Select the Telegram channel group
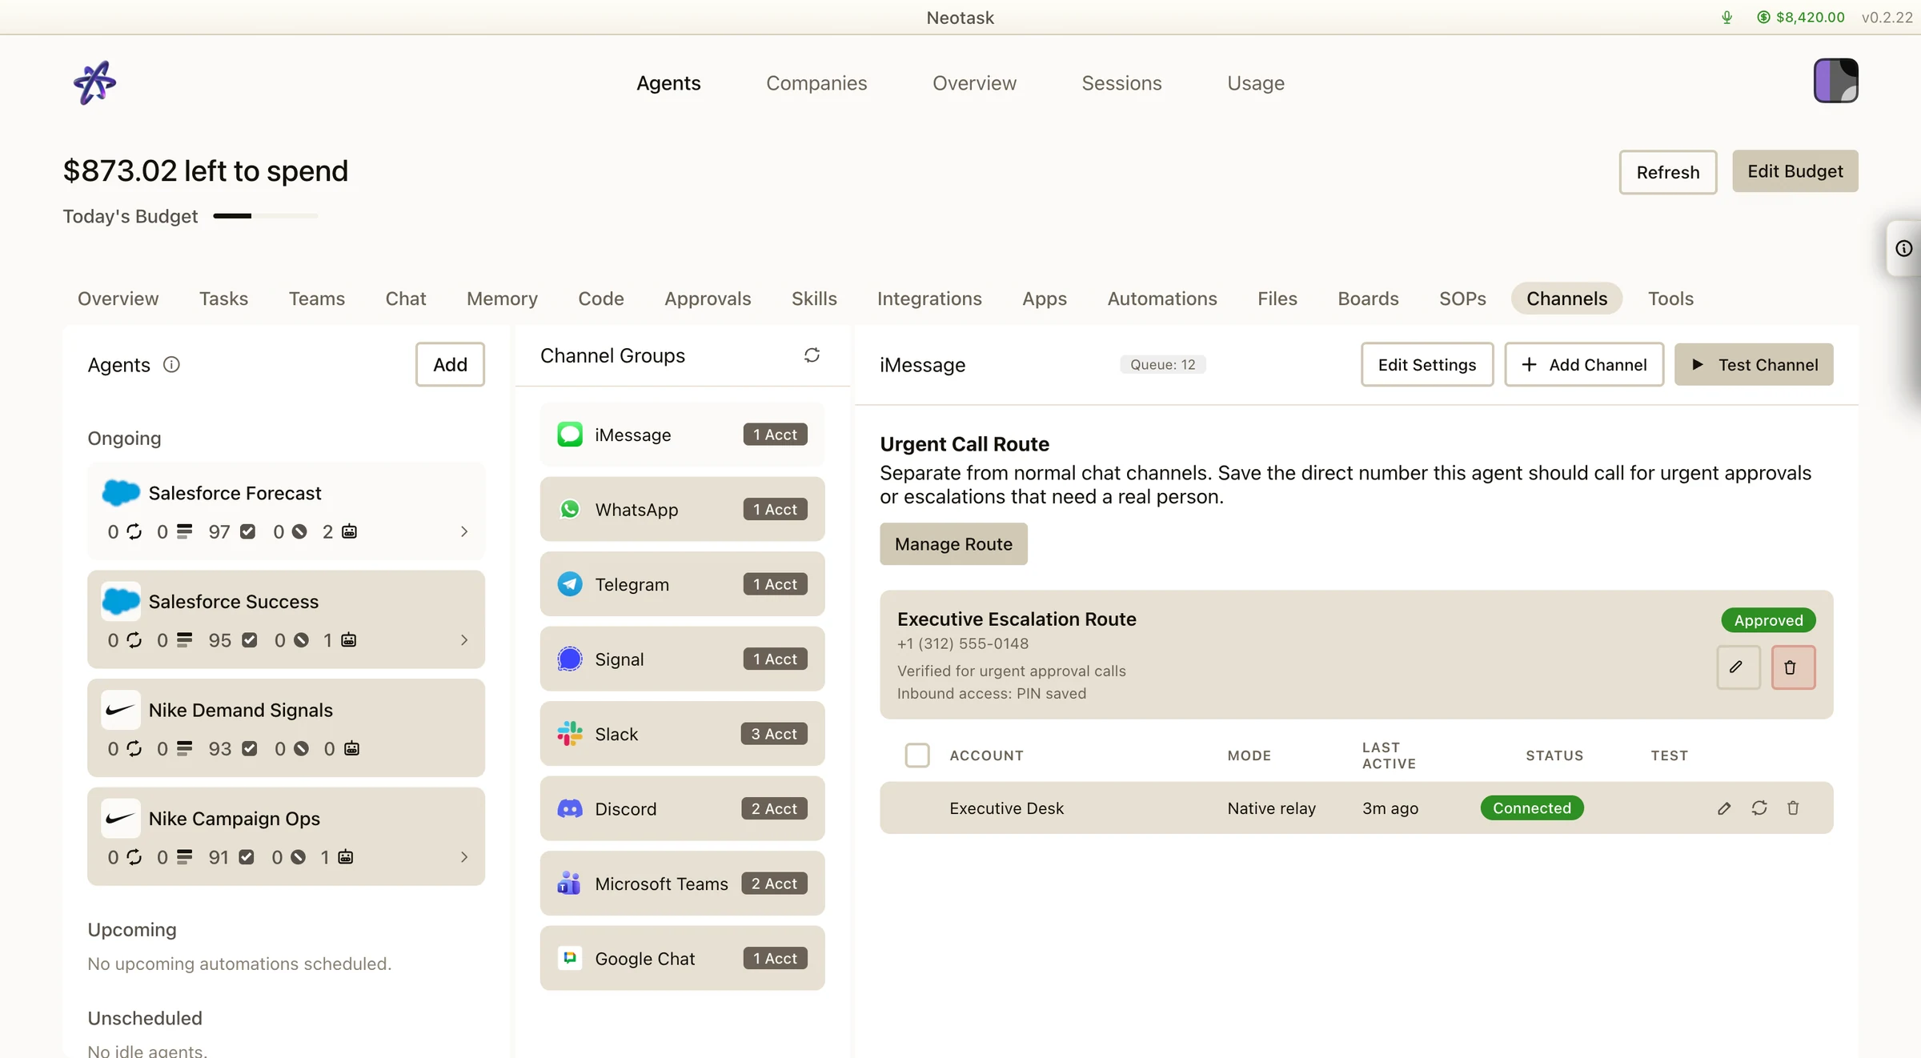 [x=682, y=584]
